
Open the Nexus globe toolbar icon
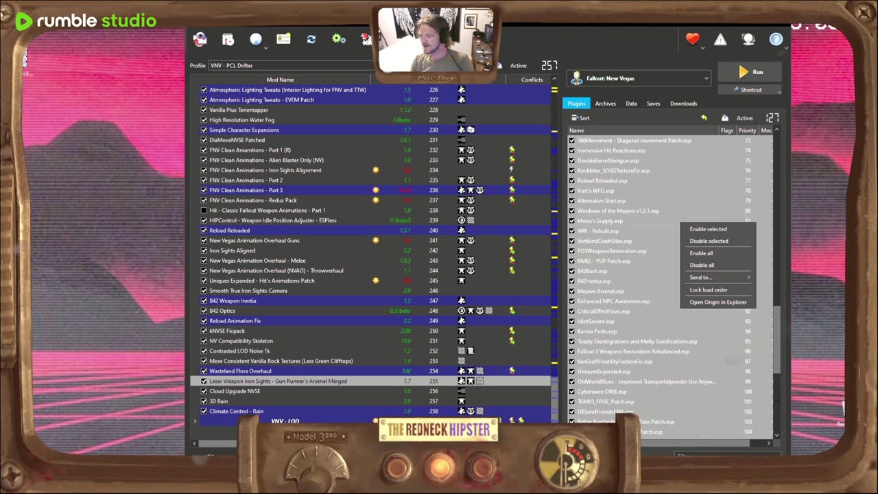[x=256, y=39]
